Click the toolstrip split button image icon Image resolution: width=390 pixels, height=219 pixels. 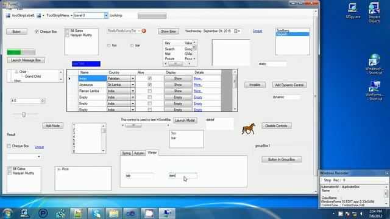[39, 15]
